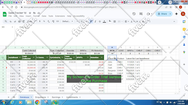Redo the last action

[15, 21]
